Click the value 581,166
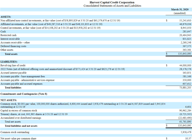 (x=187, y=77)
